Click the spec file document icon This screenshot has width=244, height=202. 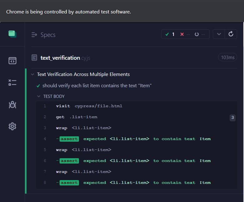[x=34, y=58]
